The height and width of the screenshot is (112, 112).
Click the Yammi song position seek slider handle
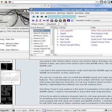coord(61,16)
